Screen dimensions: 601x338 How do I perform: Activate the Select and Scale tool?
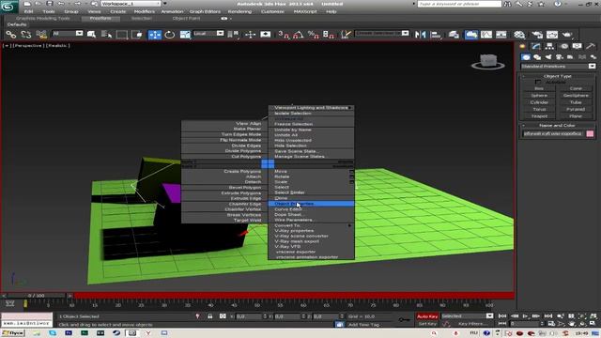tap(185, 35)
